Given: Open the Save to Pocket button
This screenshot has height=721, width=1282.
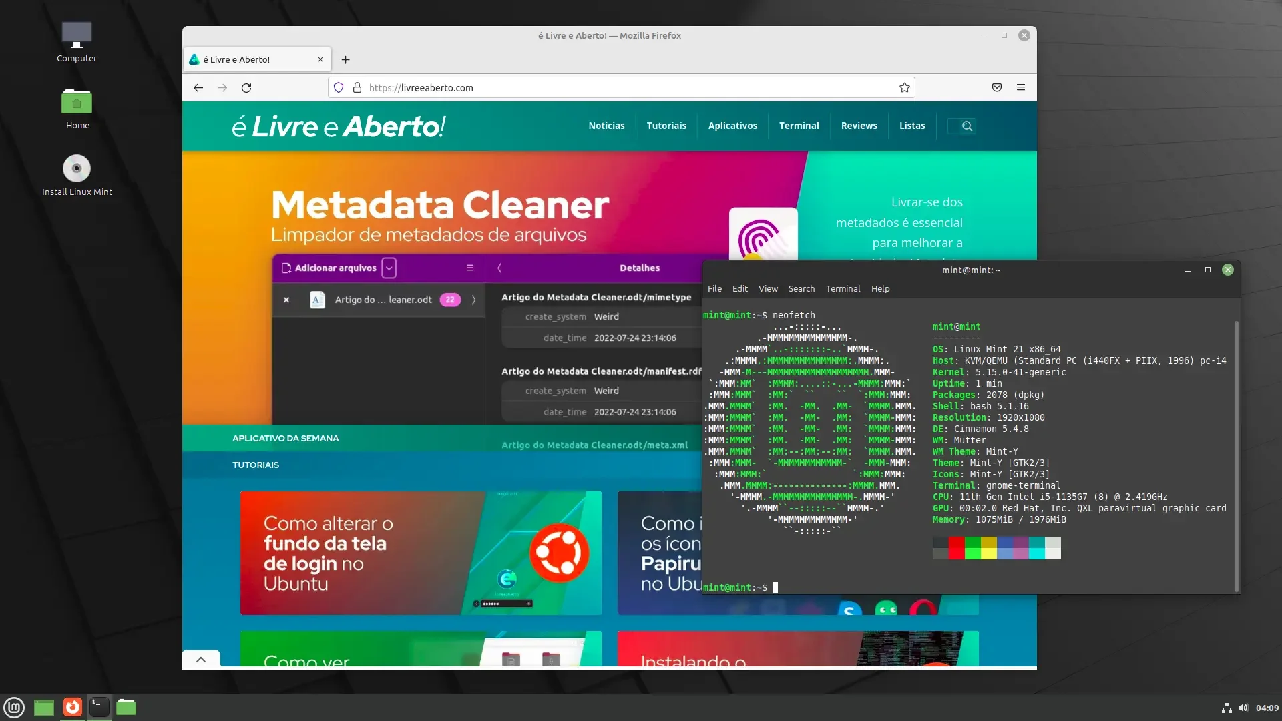Looking at the screenshot, I should (997, 87).
